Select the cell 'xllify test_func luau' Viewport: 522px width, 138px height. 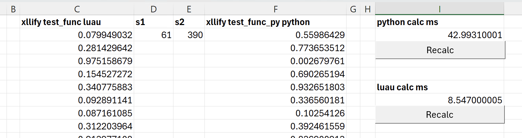77,22
